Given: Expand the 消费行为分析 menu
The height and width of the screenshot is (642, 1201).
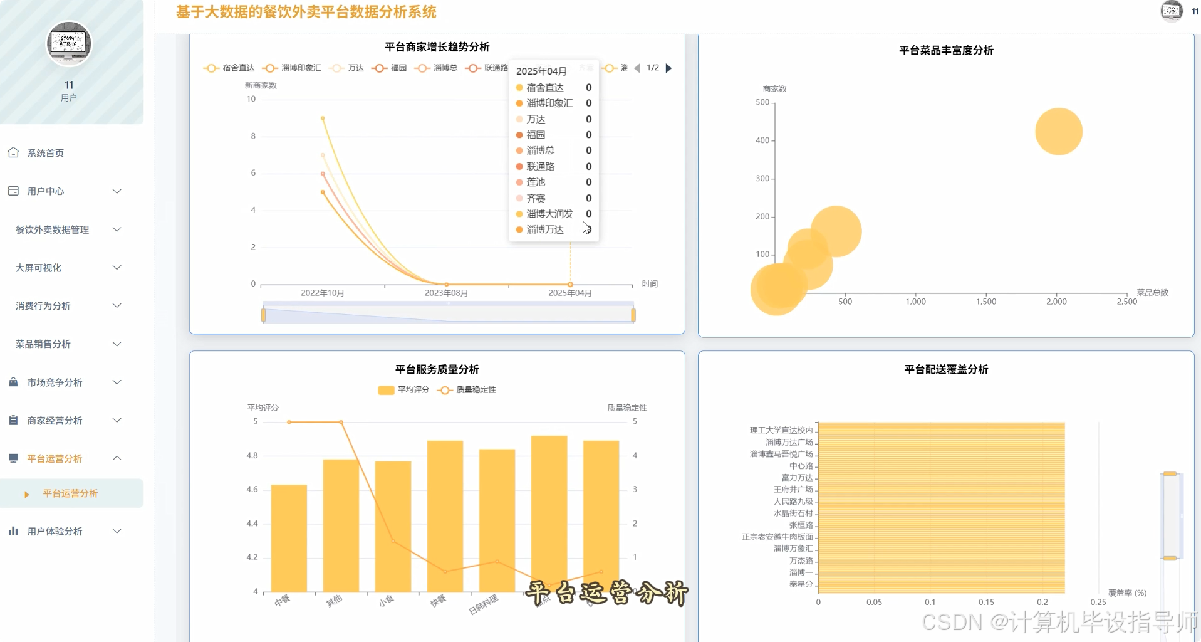Looking at the screenshot, I should pyautogui.click(x=44, y=305).
